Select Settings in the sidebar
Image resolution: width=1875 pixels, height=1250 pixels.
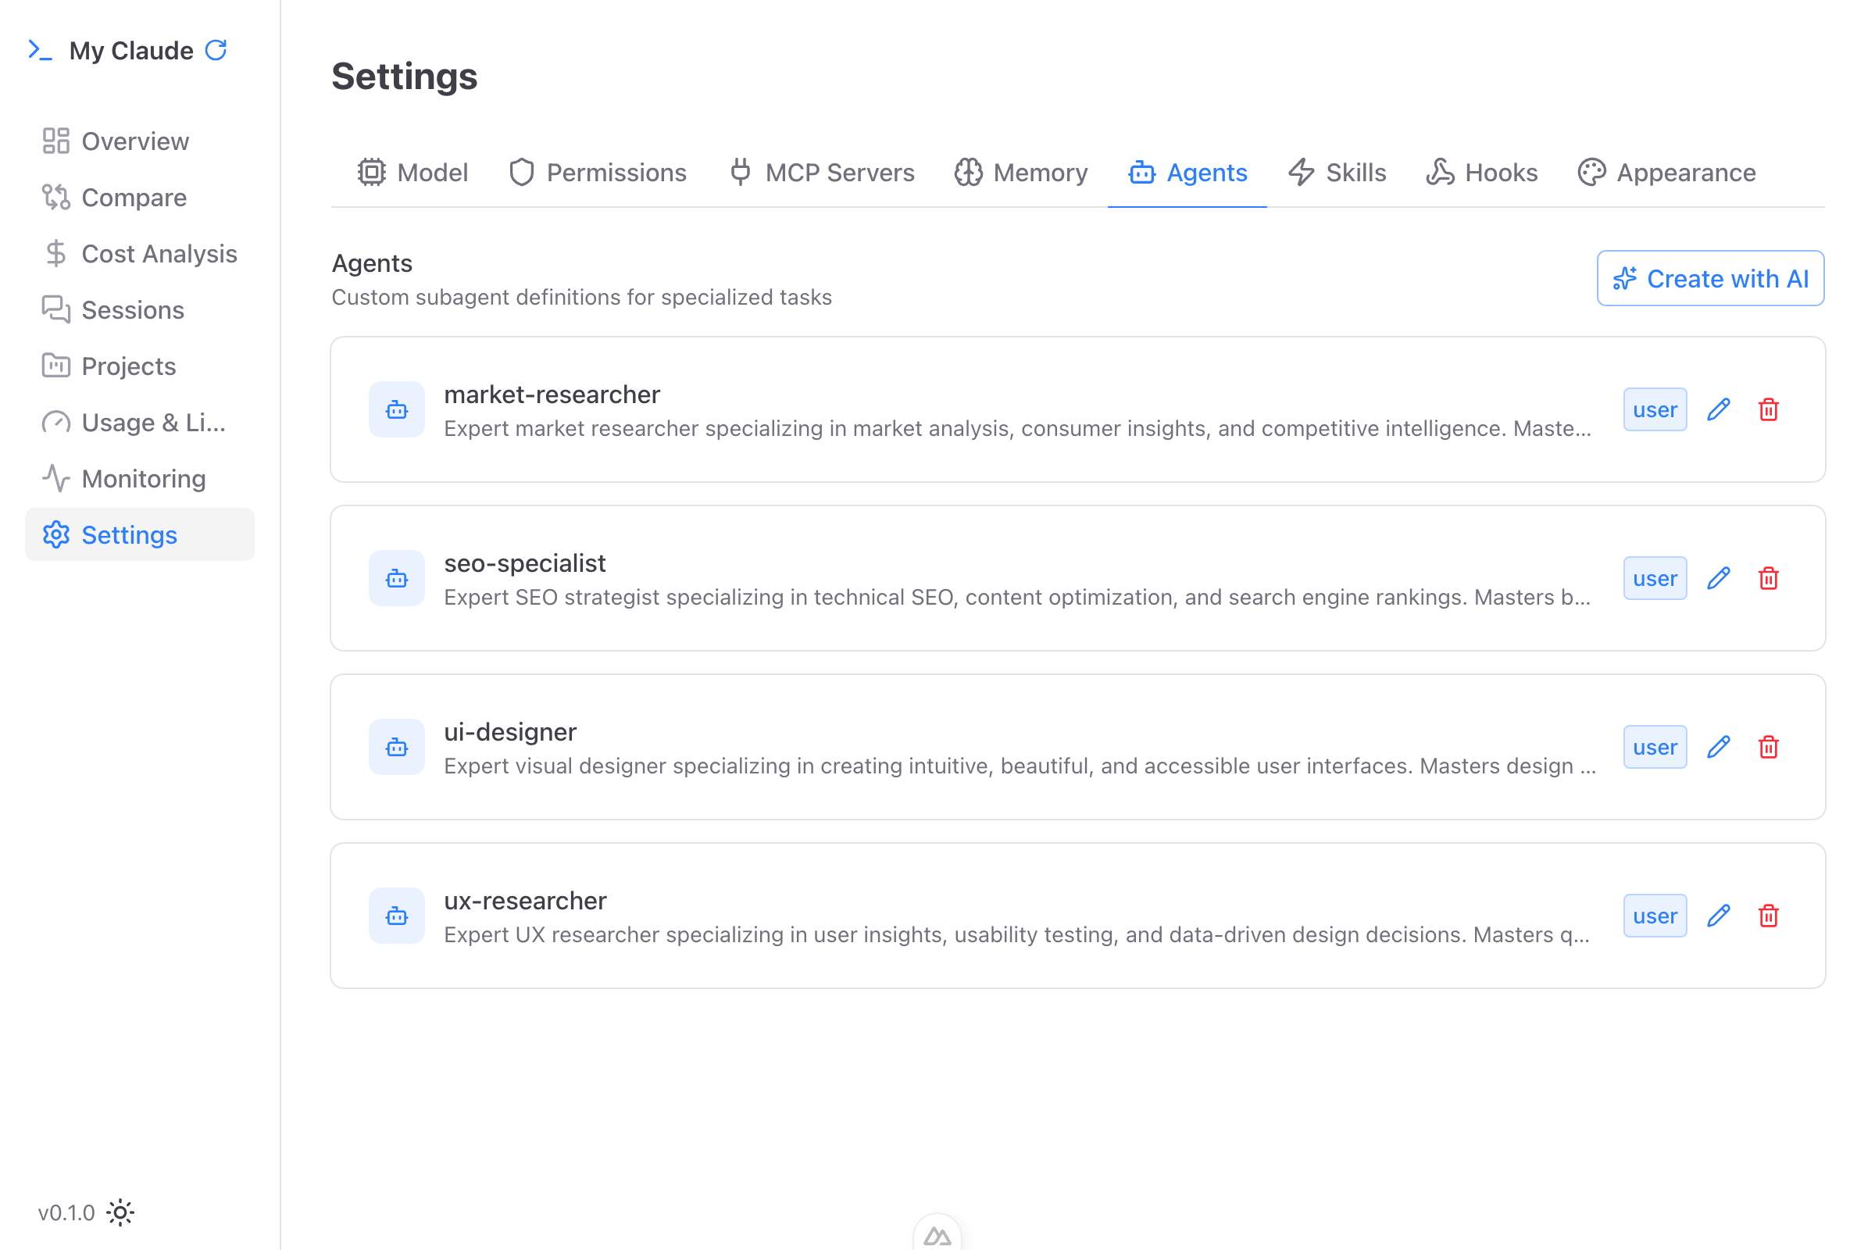(140, 534)
